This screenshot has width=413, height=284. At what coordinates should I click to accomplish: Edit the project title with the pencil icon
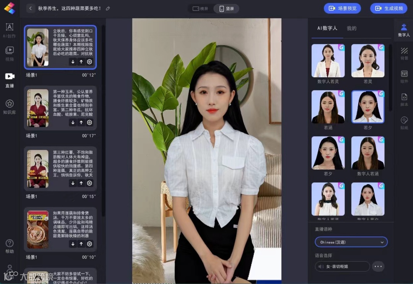click(x=108, y=8)
